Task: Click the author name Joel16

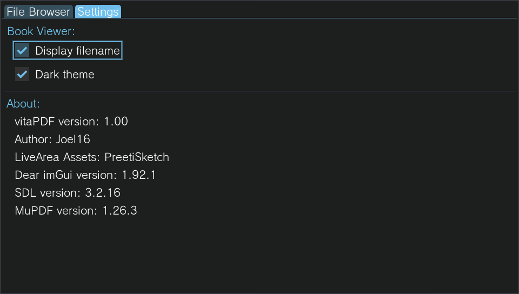Action: point(73,139)
